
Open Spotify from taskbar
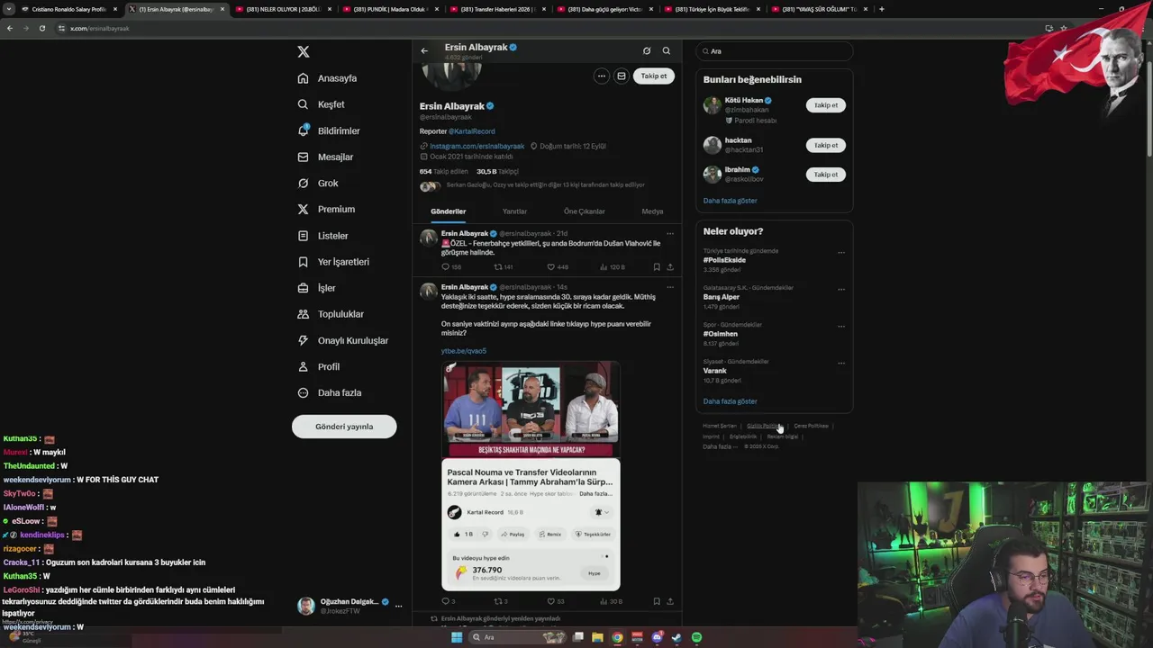(697, 637)
